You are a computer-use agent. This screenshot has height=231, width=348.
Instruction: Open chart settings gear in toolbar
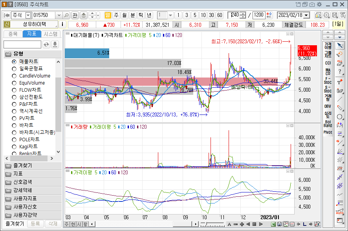click(x=326, y=15)
